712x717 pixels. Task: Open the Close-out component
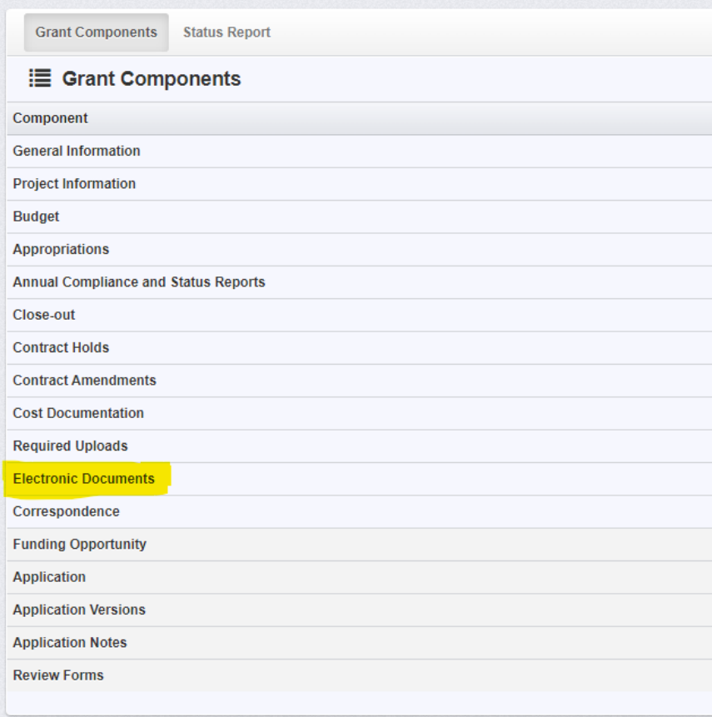point(40,315)
